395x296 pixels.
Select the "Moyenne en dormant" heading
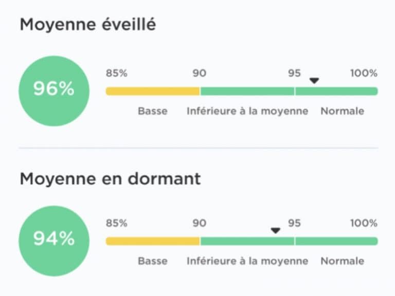point(110,179)
